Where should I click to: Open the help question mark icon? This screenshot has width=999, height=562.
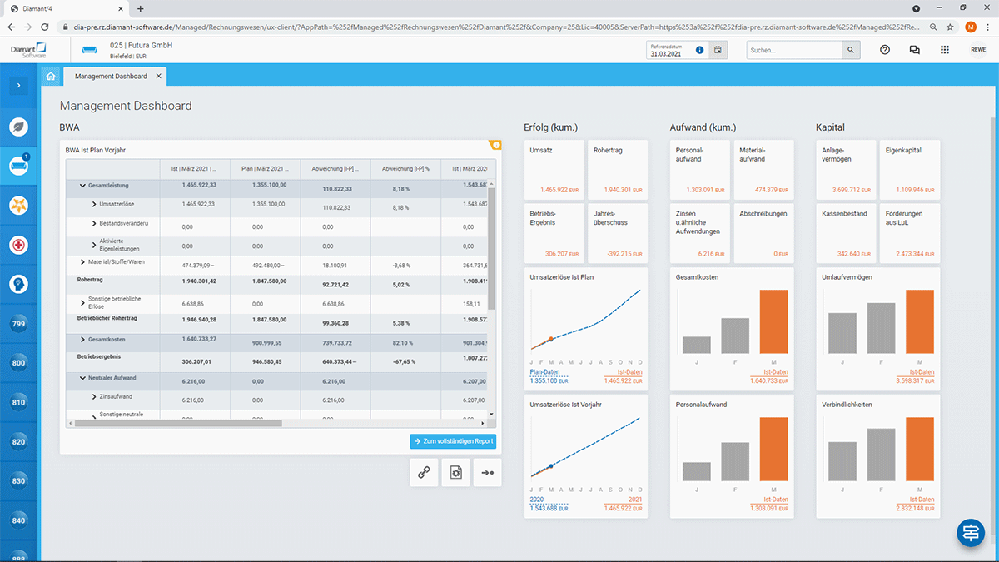click(885, 50)
